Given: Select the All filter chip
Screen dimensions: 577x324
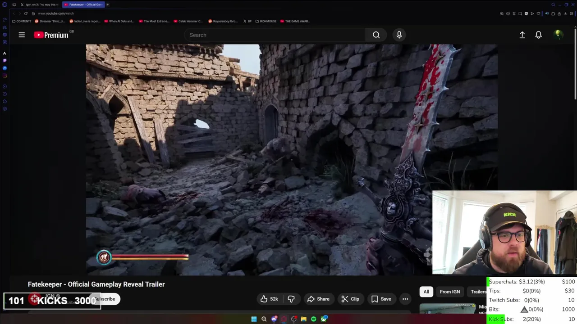Looking at the screenshot, I should click(x=426, y=292).
